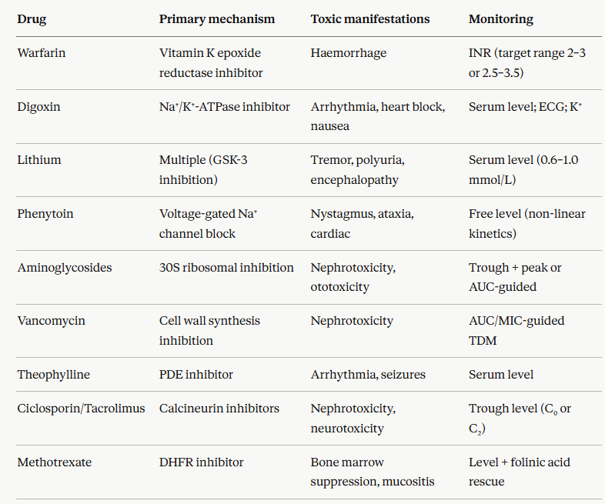Viewport: 605px width, 504px height.
Task: Select the Haemorrhage toxicity cell
Action: (348, 54)
